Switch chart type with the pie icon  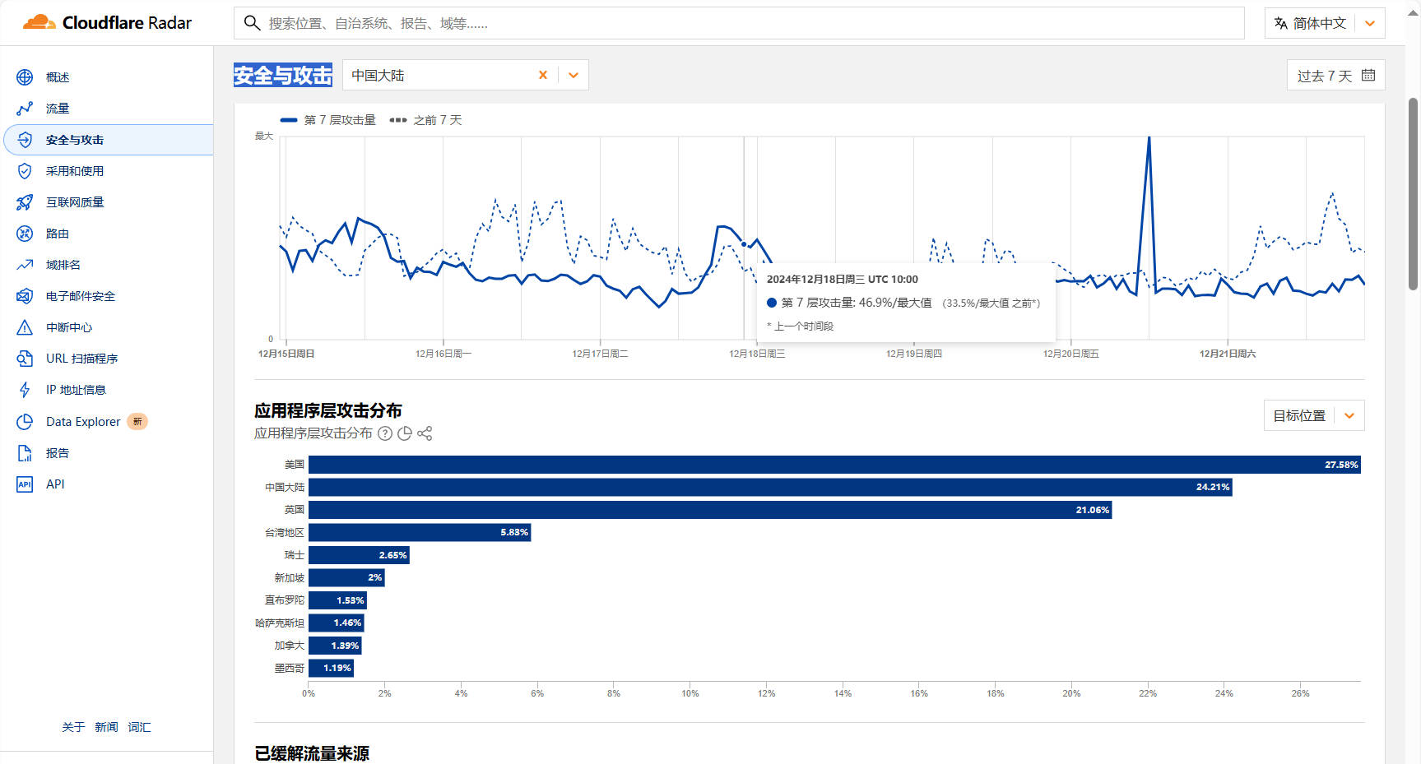[x=405, y=433]
